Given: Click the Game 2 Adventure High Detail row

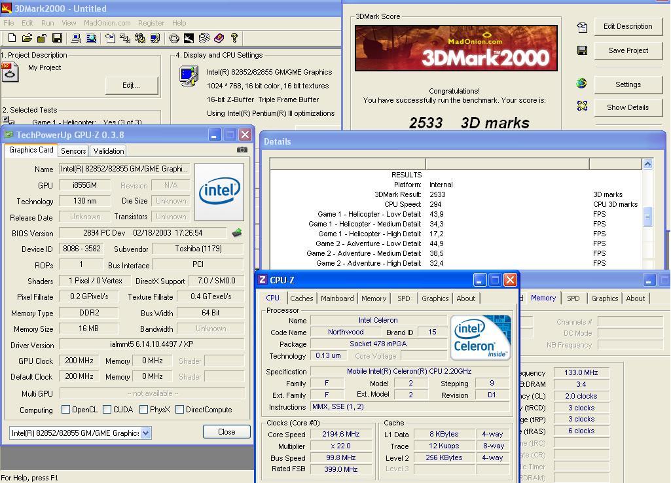Looking at the screenshot, I should pyautogui.click(x=456, y=263).
